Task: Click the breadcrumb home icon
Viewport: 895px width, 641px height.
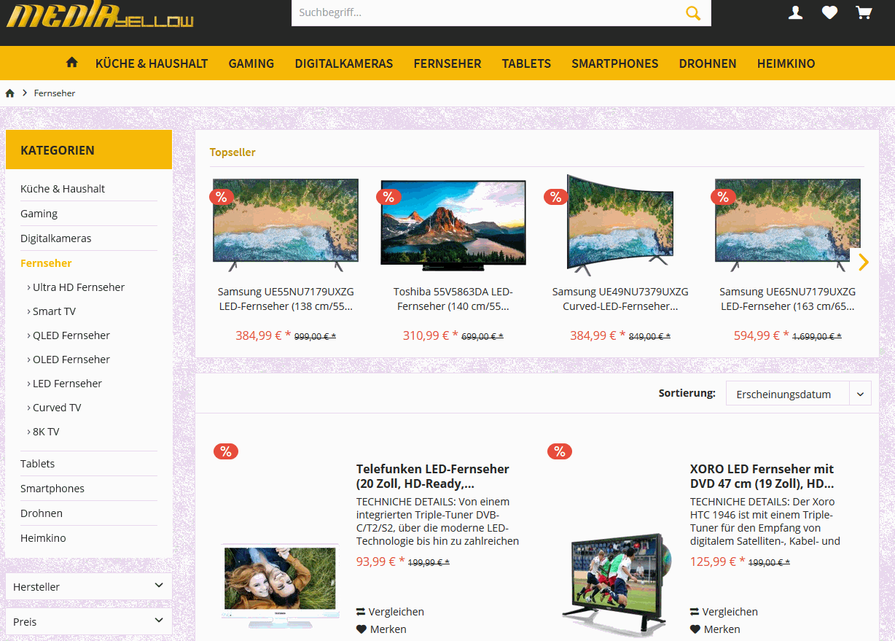Action: [10, 93]
